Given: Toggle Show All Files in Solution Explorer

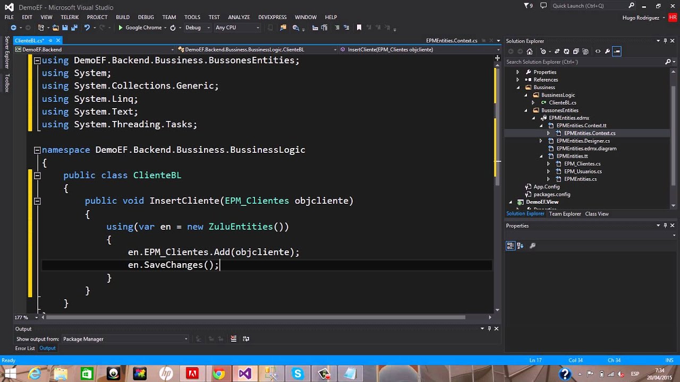Looking at the screenshot, I should pyautogui.click(x=585, y=51).
